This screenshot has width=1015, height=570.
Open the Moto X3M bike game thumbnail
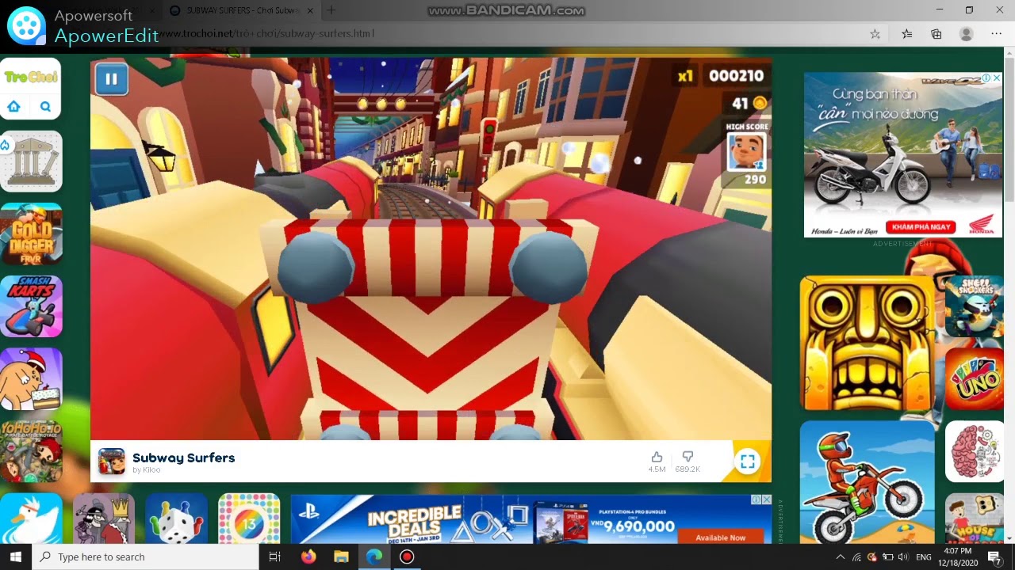coord(868,481)
